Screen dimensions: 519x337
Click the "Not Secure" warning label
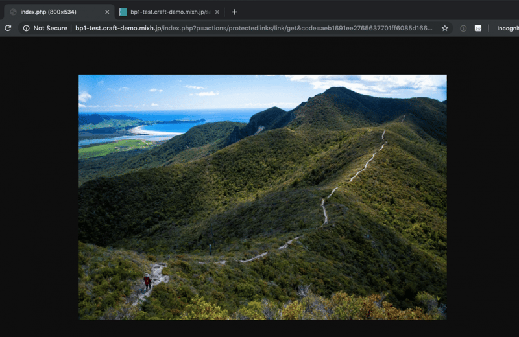coord(50,28)
